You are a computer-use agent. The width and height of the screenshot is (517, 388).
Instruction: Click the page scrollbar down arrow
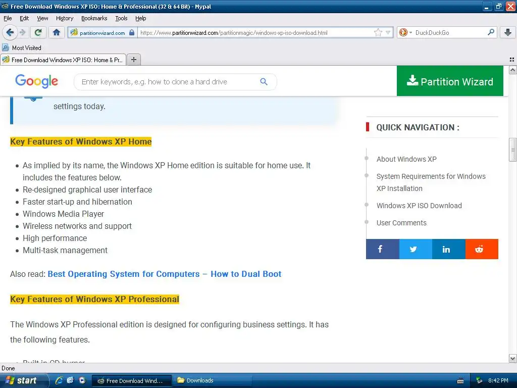512,358
